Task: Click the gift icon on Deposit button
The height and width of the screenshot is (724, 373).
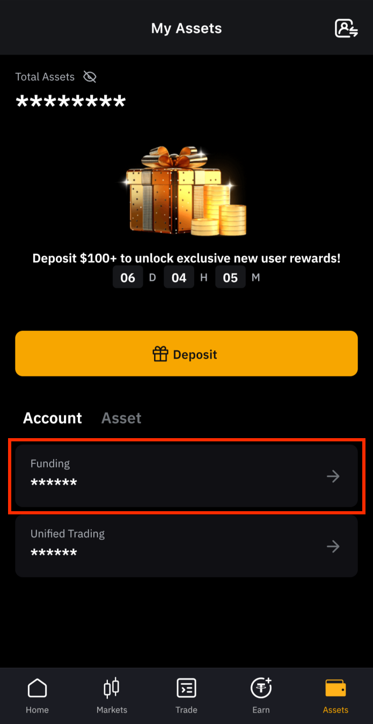Action: [160, 354]
